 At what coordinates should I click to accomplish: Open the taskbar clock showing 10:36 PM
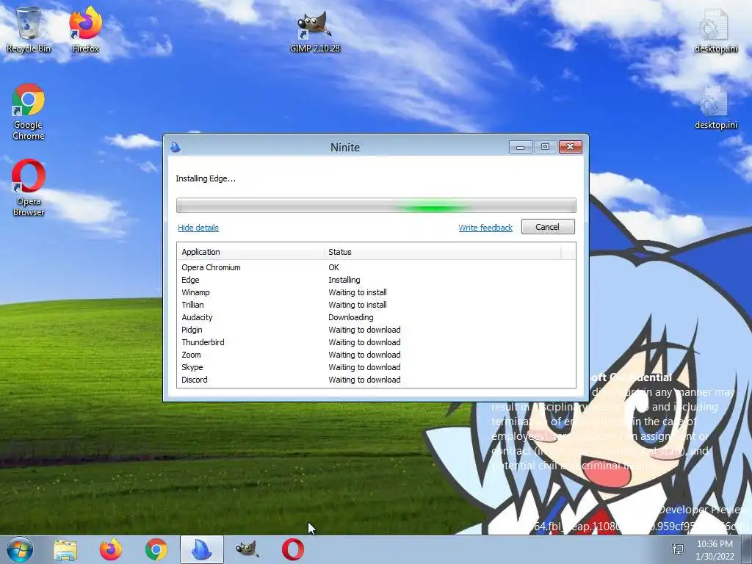pyautogui.click(x=715, y=550)
